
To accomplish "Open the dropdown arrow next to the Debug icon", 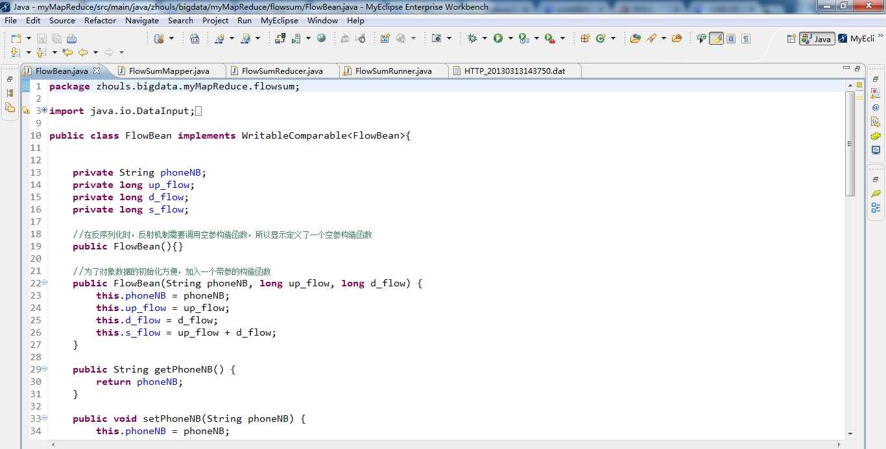I will [485, 38].
